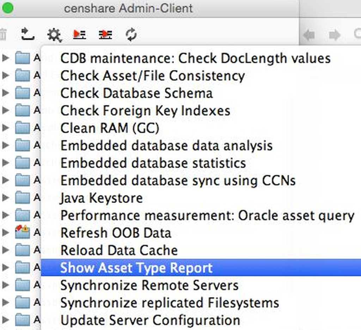Choose Clean RAM (GC) from menu
Image resolution: width=361 pixels, height=330 pixels.
(110, 128)
